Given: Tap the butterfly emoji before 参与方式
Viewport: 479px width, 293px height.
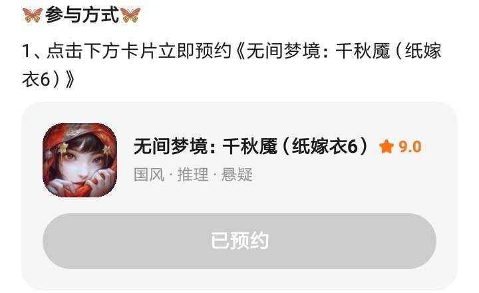Looking at the screenshot, I should click(x=32, y=15).
